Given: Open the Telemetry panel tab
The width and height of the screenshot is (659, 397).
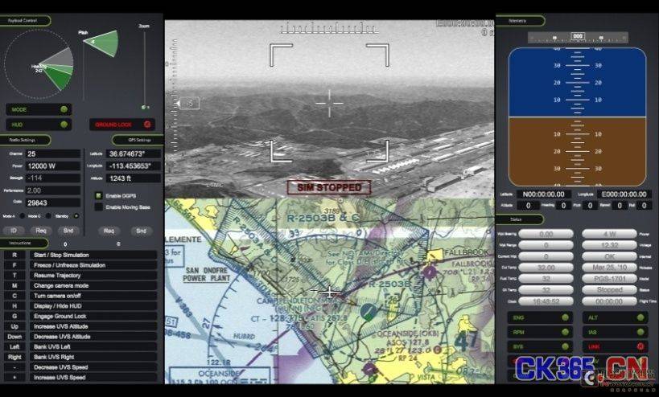Looking at the screenshot, I should (521, 21).
